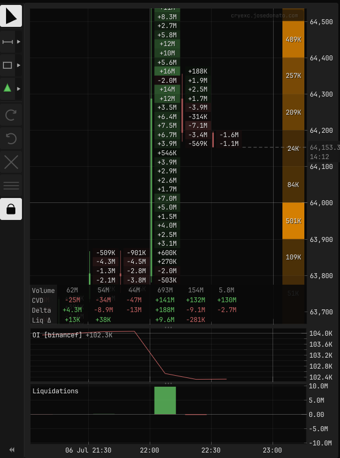Click the 501K orange heatmap block

pos(293,221)
